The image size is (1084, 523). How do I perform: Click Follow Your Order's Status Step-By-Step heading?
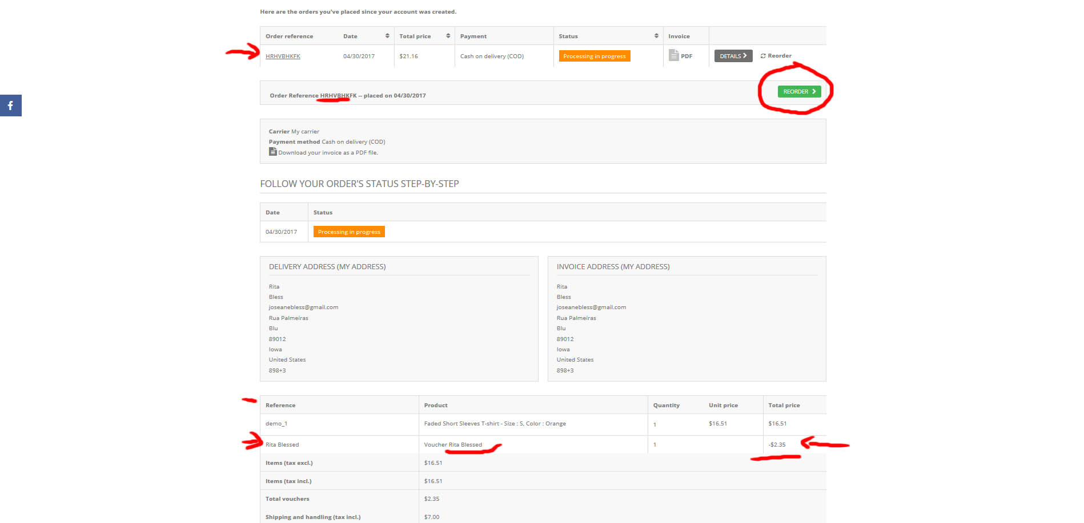point(359,184)
